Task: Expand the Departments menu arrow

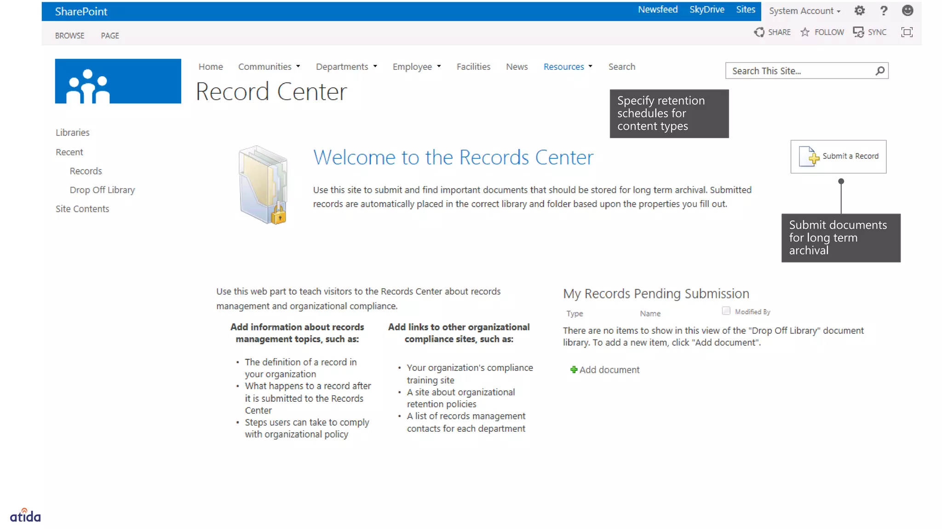Action: pos(375,67)
